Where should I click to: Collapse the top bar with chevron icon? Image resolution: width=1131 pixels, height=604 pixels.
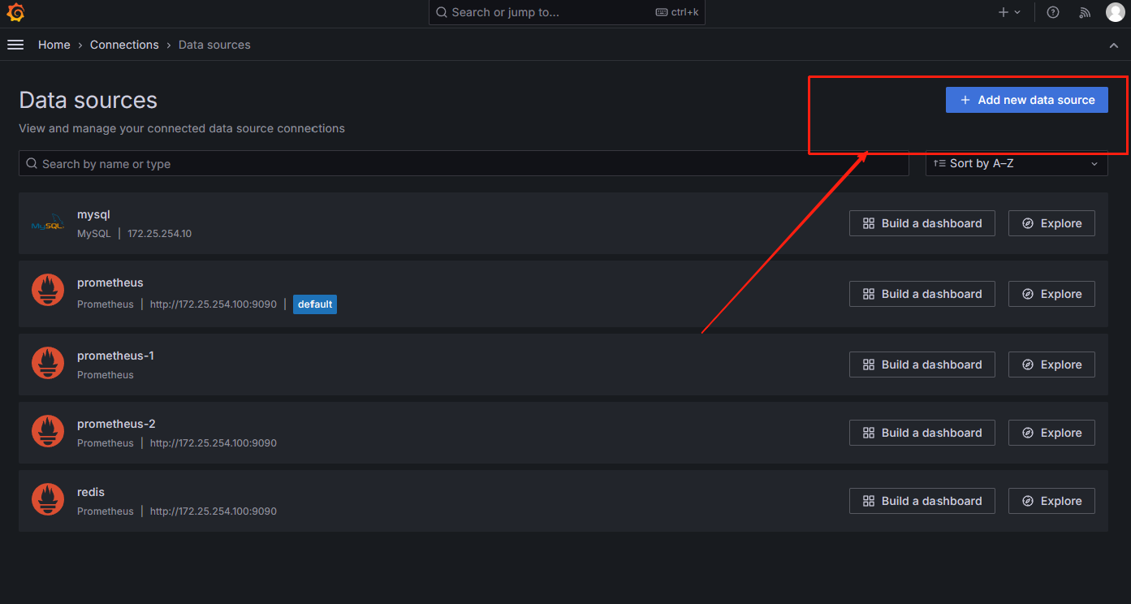point(1114,45)
